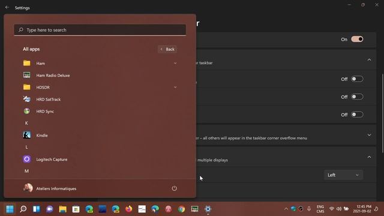Click the Windows Start button
Viewport: 384px width, 216px height.
click(x=10, y=209)
